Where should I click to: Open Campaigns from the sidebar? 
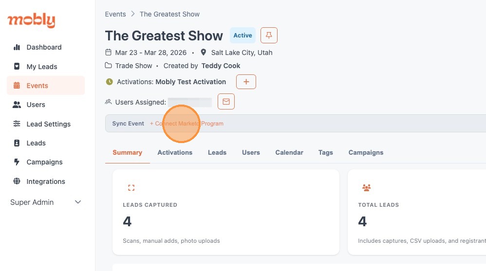[x=44, y=162]
